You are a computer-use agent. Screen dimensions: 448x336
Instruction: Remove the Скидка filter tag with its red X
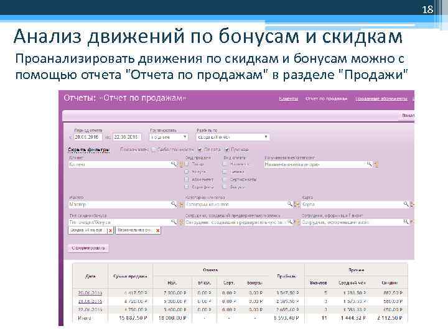pos(111,231)
